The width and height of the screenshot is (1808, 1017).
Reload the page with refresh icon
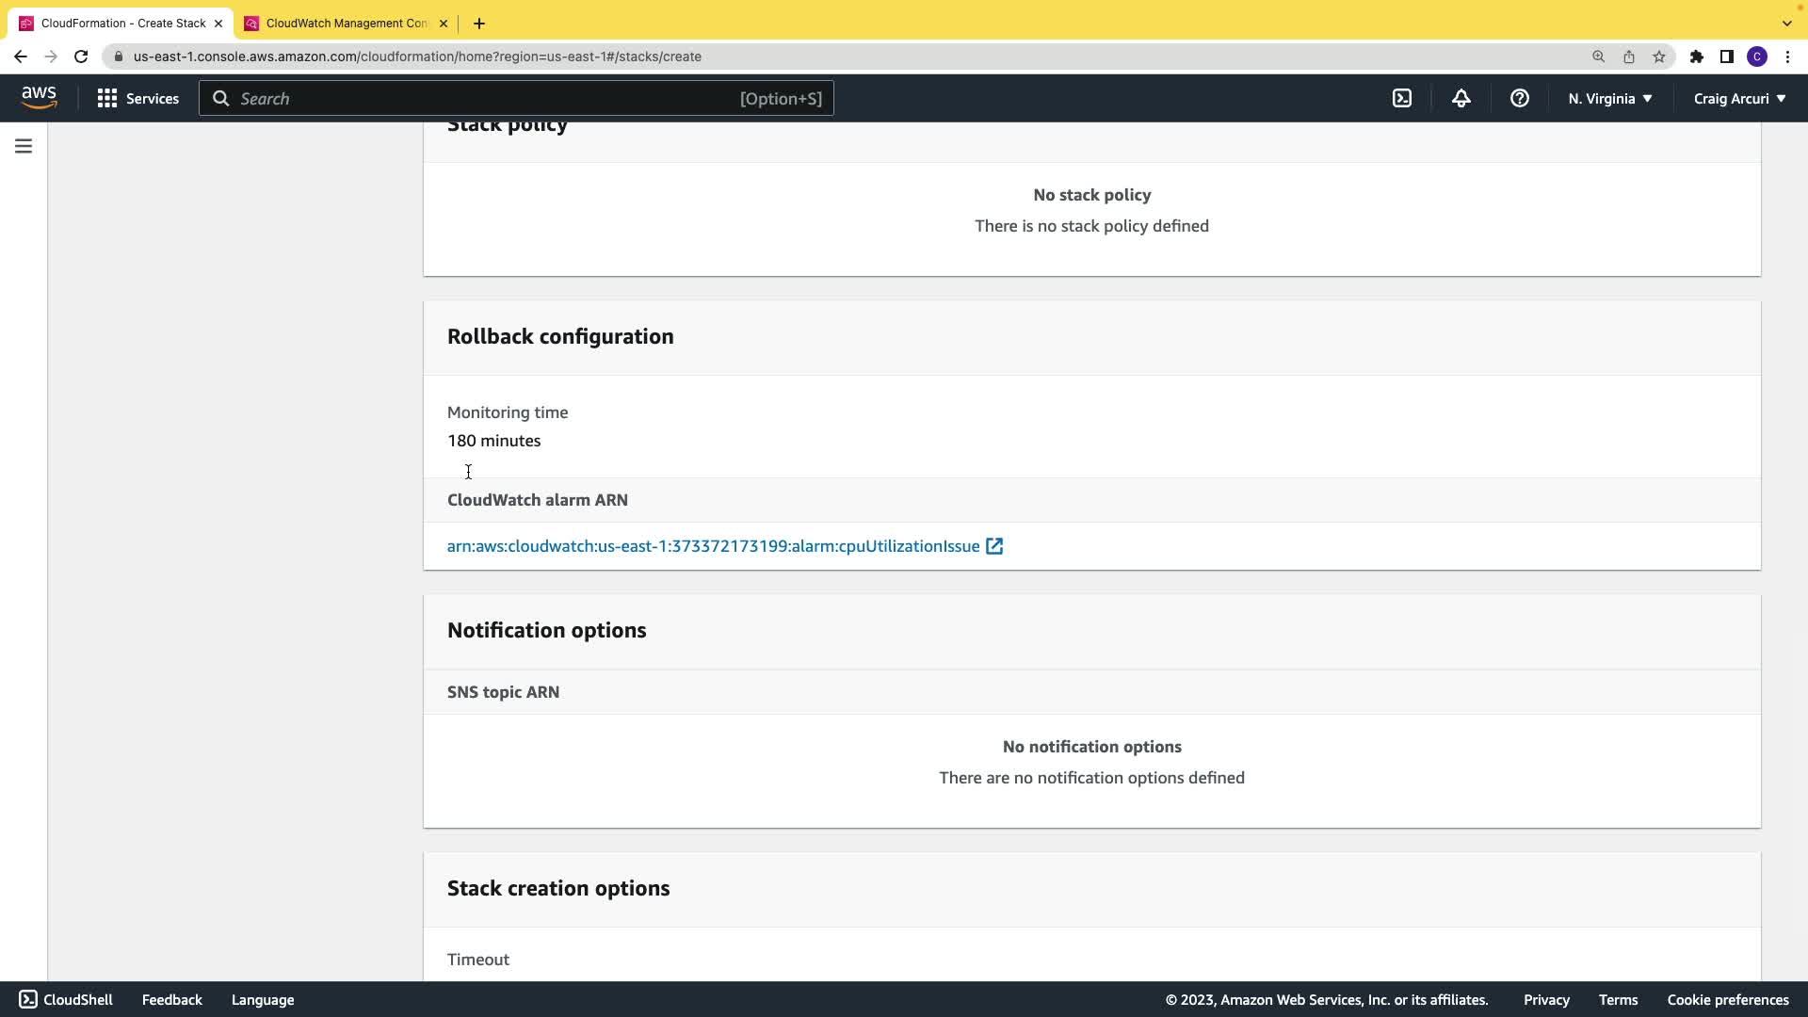click(81, 56)
